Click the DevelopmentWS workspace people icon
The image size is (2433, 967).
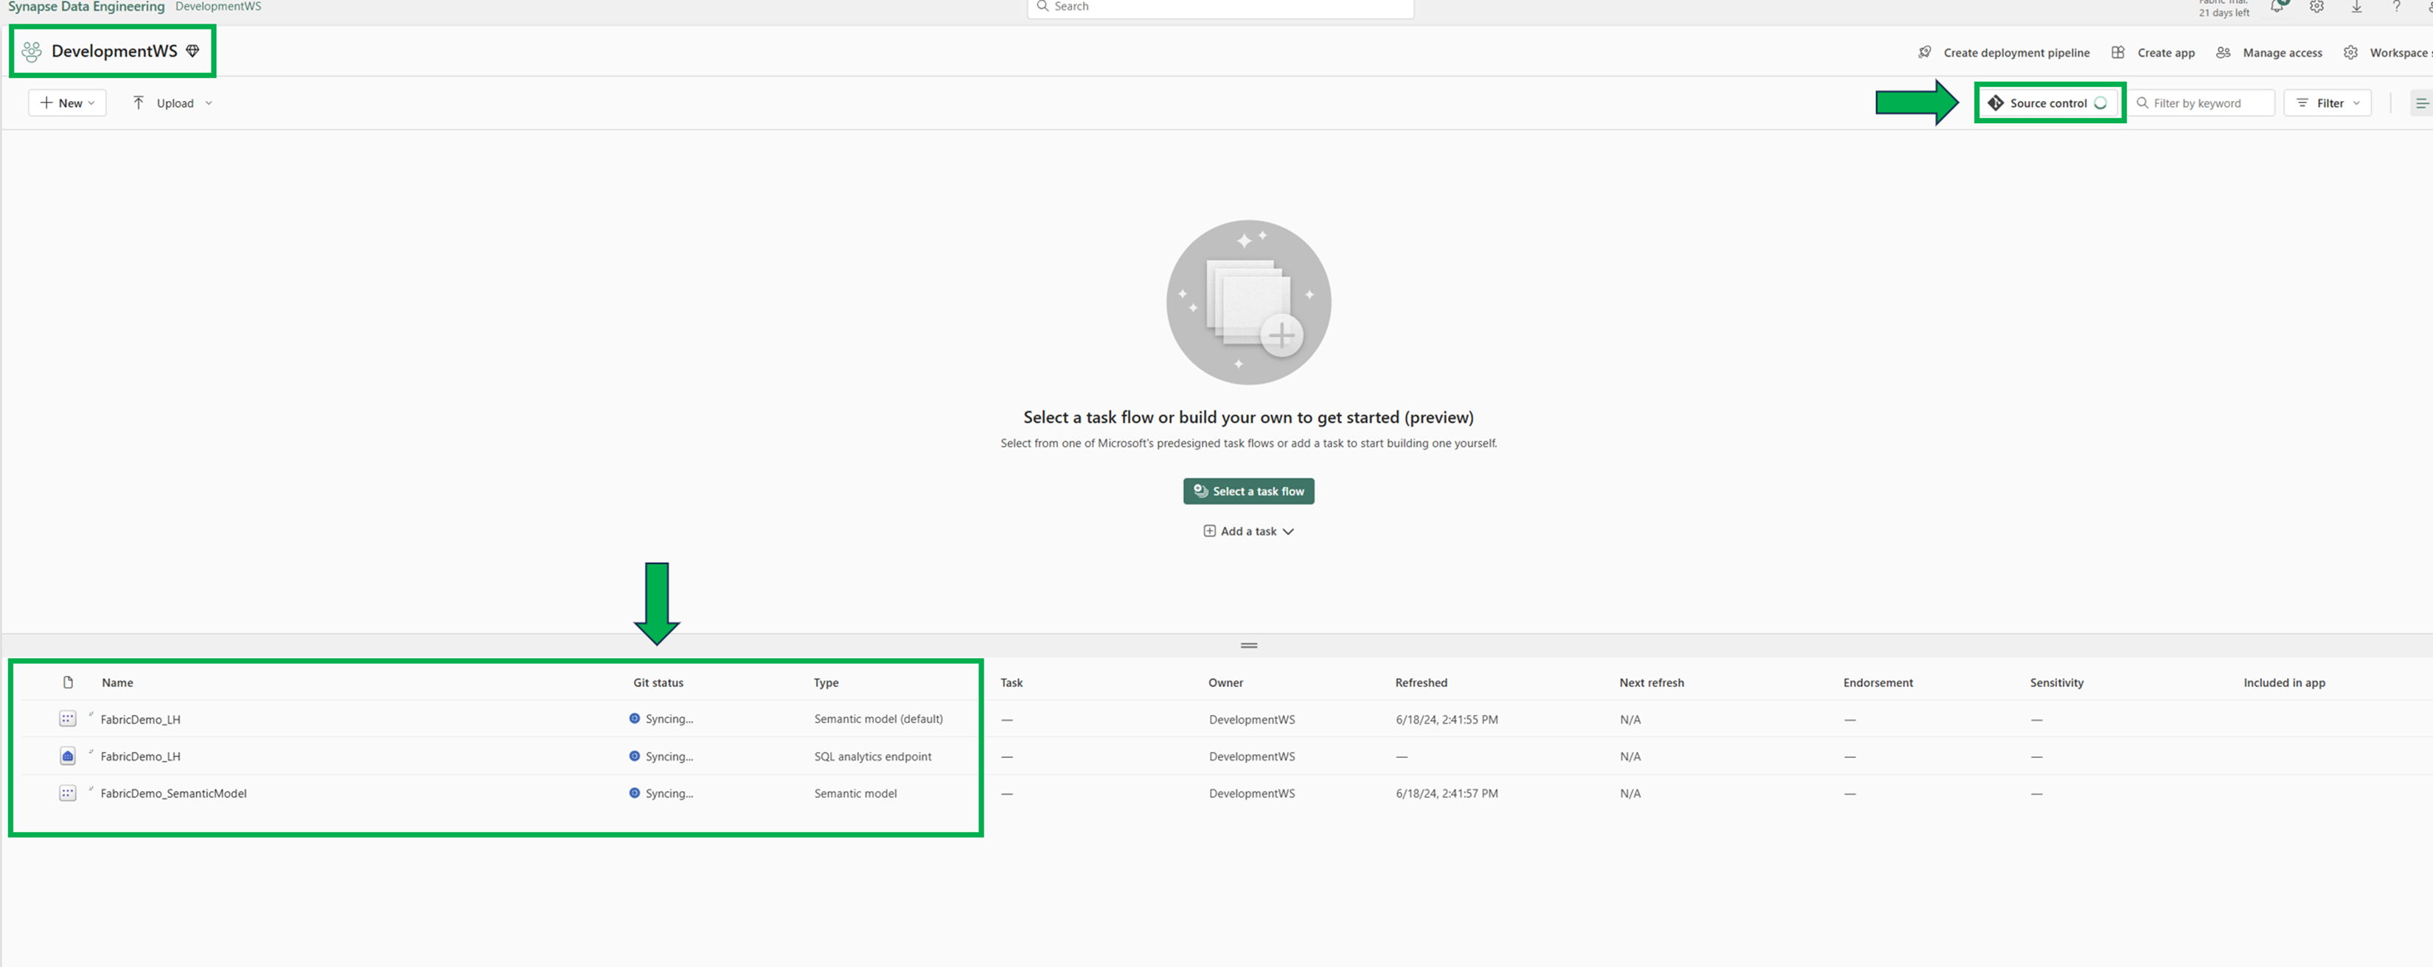[x=32, y=51]
